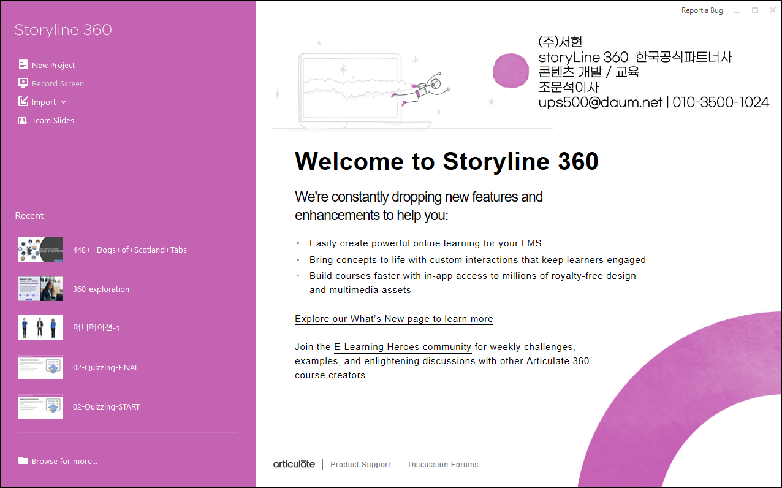
Task: Open recent file 448++Dogs+of+Scotland+Tabs
Action: (130, 250)
